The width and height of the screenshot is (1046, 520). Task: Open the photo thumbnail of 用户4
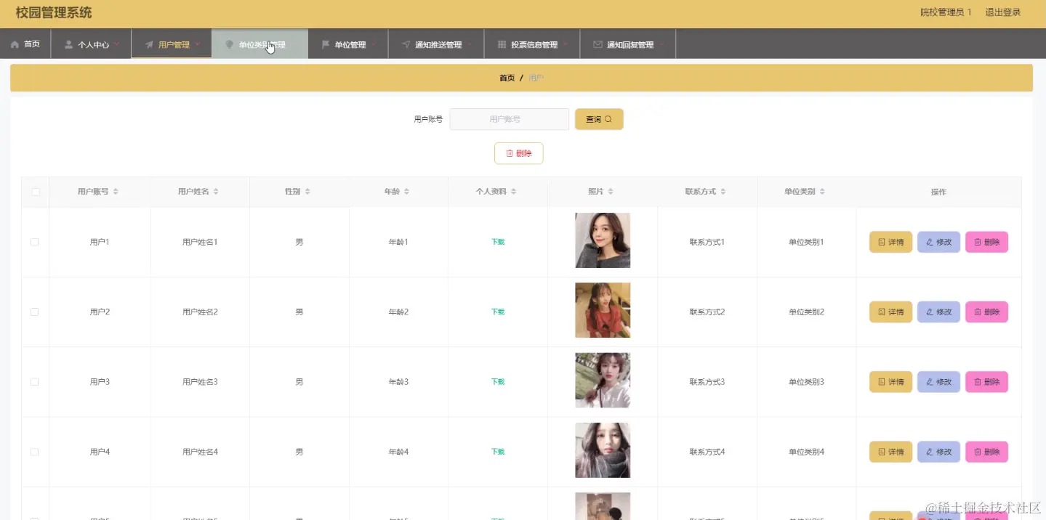[x=603, y=450]
